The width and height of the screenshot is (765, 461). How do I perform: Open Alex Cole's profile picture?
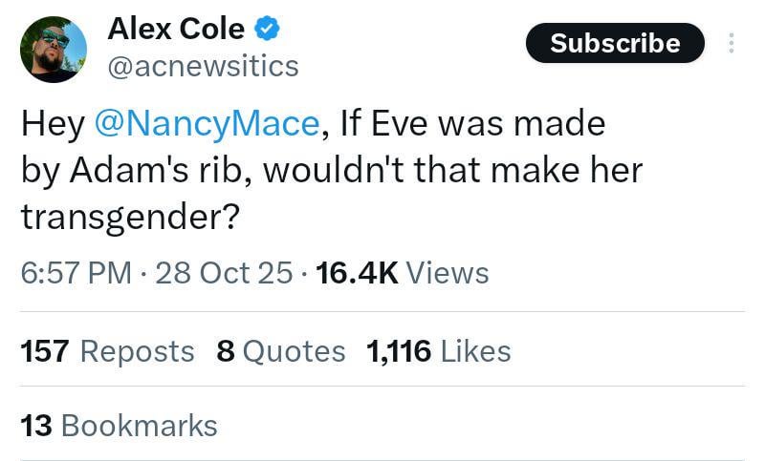click(x=54, y=50)
